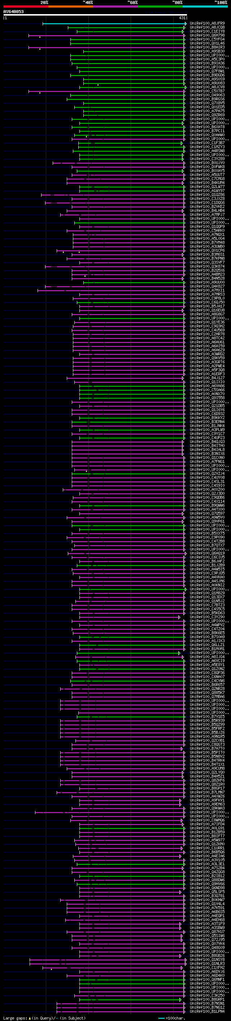Select the purple ~60% identity legend segment
231x1021 pixels.
(x=116, y=7)
